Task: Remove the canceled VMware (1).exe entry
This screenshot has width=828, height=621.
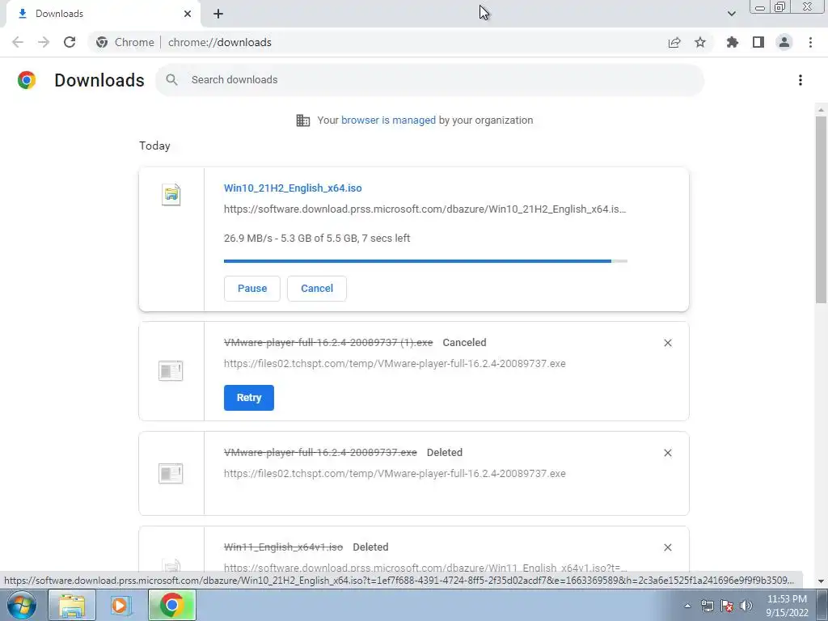Action: tap(668, 343)
